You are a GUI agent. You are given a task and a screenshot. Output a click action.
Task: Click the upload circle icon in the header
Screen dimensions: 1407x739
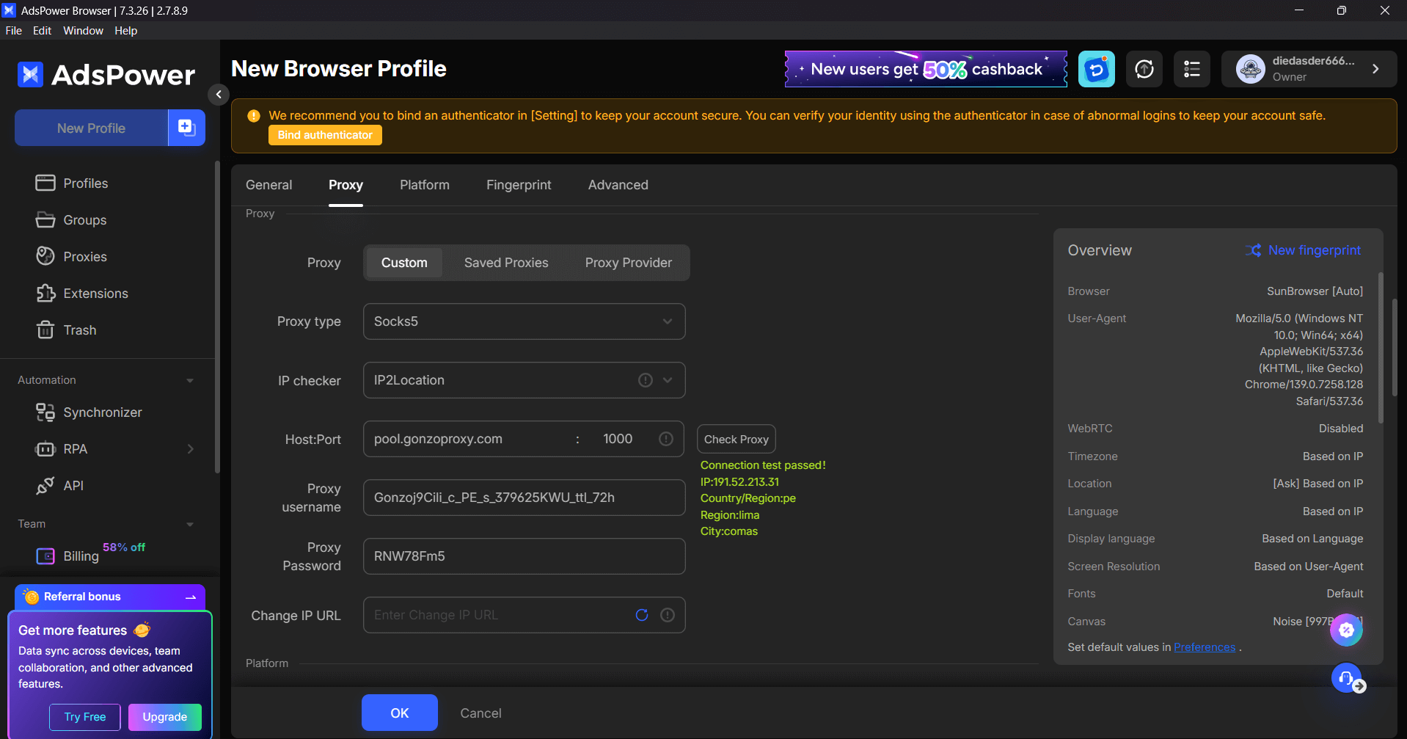click(x=1144, y=69)
